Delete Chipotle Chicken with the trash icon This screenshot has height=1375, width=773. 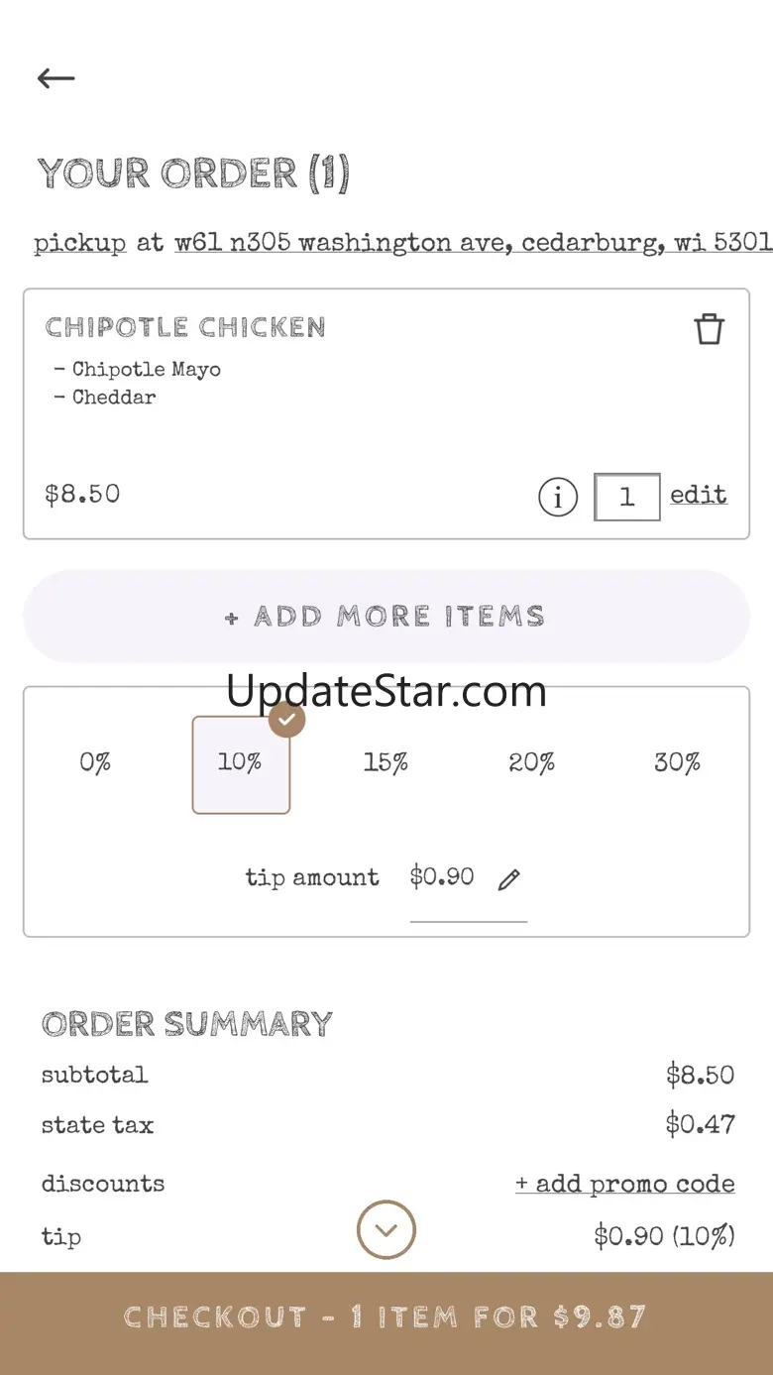pyautogui.click(x=709, y=329)
